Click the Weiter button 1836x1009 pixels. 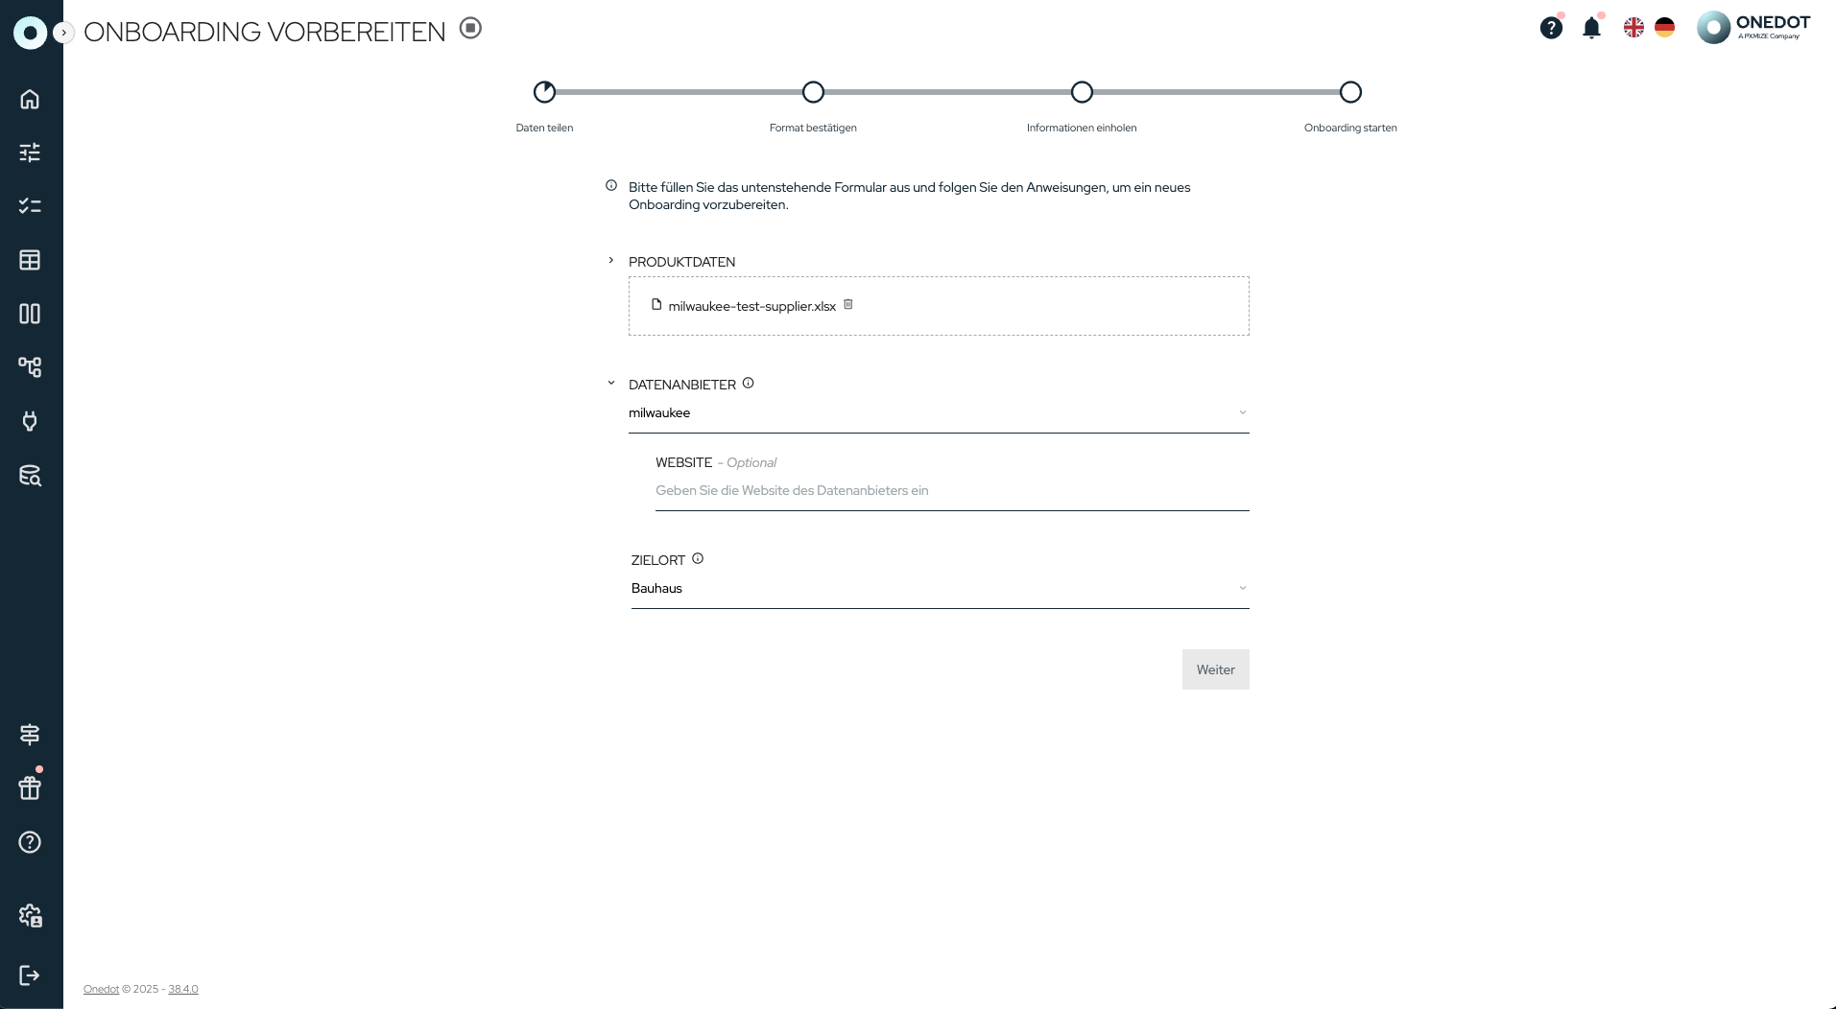coord(1215,669)
